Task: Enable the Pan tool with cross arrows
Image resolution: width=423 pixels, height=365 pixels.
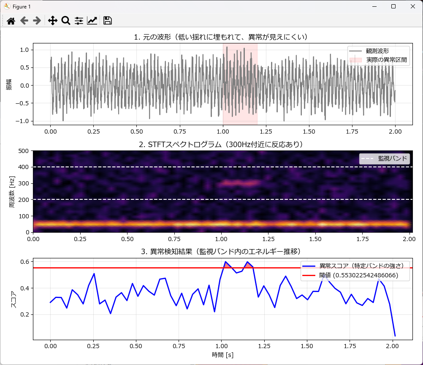Action: pos(52,21)
